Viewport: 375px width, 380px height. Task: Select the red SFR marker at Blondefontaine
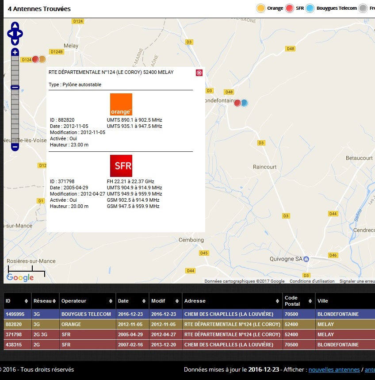(237, 103)
